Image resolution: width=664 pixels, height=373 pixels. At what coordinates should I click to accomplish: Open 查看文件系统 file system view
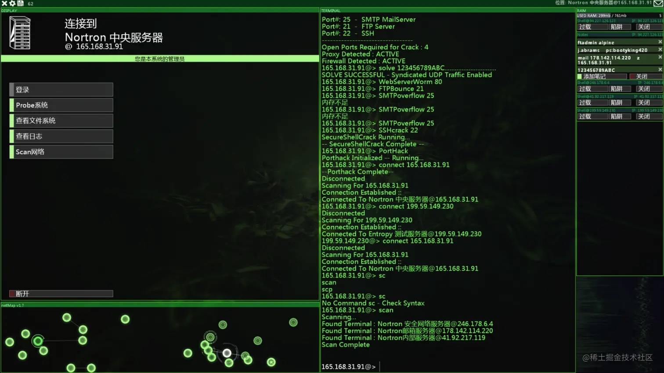61,121
